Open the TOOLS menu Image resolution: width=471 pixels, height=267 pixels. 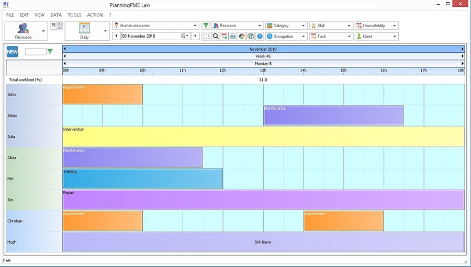pyautogui.click(x=74, y=15)
